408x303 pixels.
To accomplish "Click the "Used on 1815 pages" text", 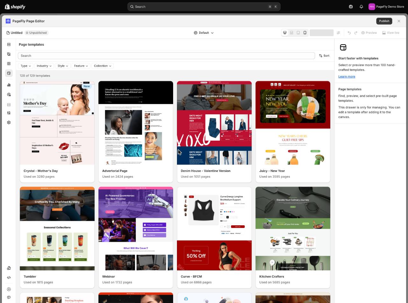I will click(x=38, y=282).
